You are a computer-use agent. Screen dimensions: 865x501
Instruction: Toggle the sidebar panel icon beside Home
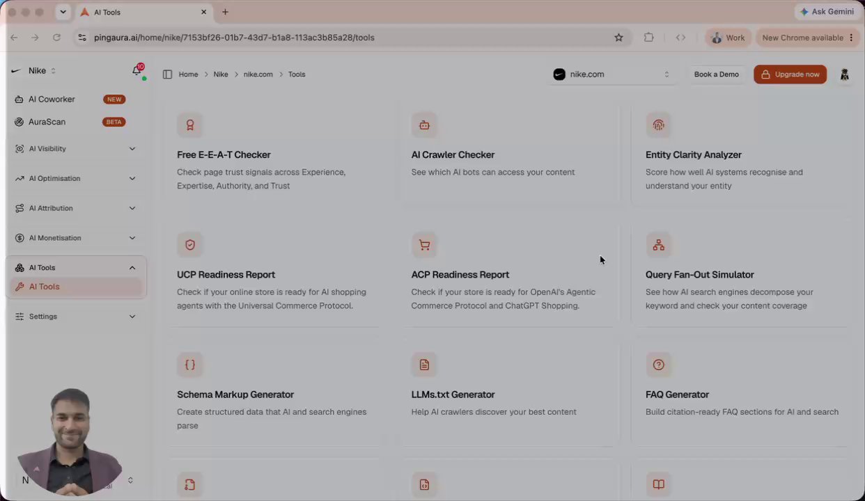167,74
